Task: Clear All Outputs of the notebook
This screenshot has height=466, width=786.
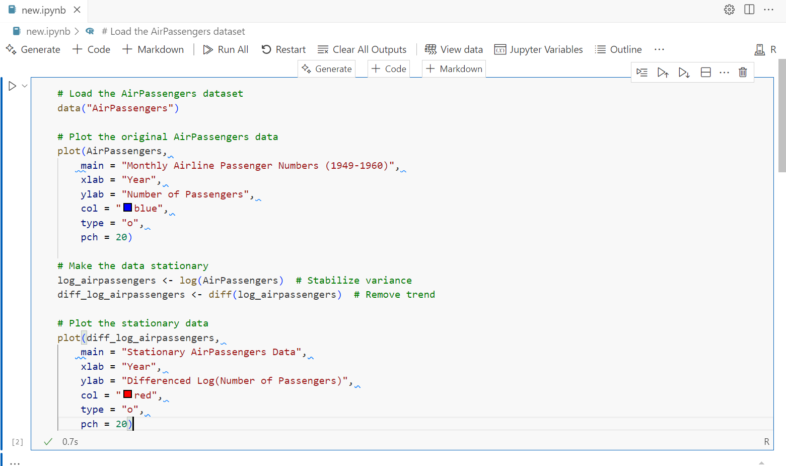Action: coord(362,49)
